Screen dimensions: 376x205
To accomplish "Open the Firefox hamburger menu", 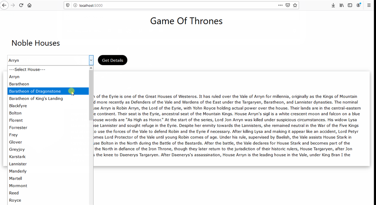I will coord(369,5).
